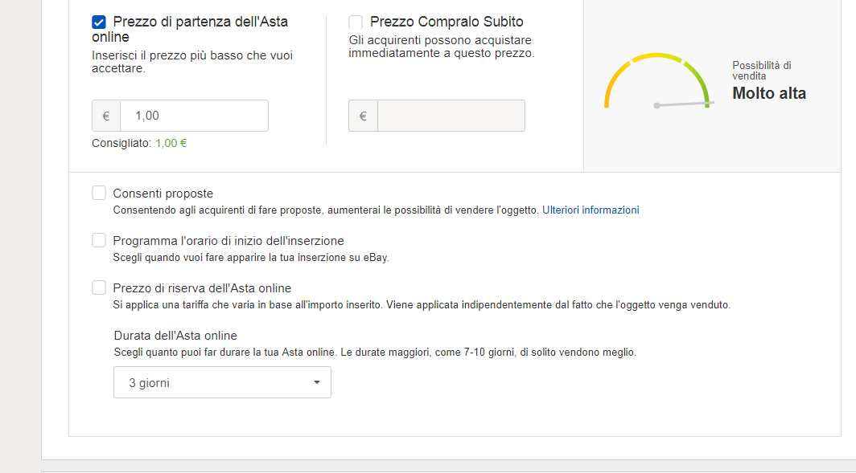Click the Consenti proposte label text
Viewport: 856px width, 473px height.
point(163,194)
